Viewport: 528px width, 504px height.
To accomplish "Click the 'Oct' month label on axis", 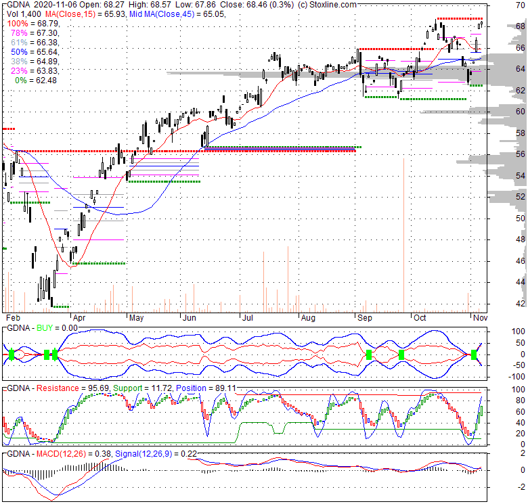I will point(420,318).
